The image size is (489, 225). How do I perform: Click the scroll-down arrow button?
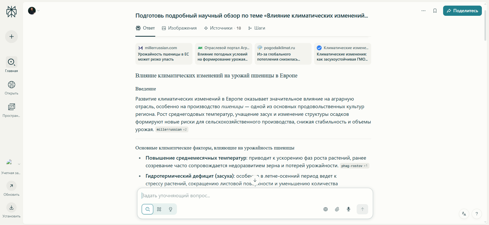(255, 180)
